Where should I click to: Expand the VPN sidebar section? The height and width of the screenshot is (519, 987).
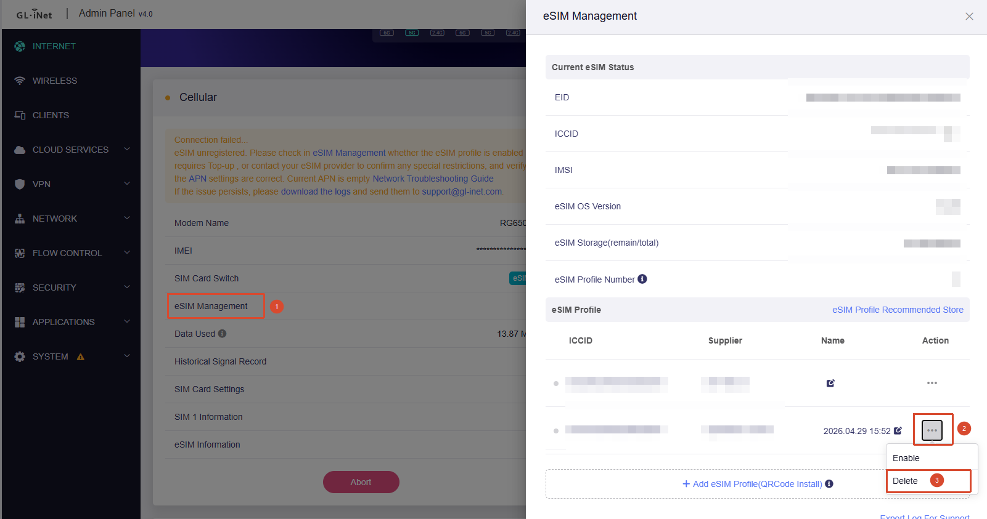coord(127,183)
